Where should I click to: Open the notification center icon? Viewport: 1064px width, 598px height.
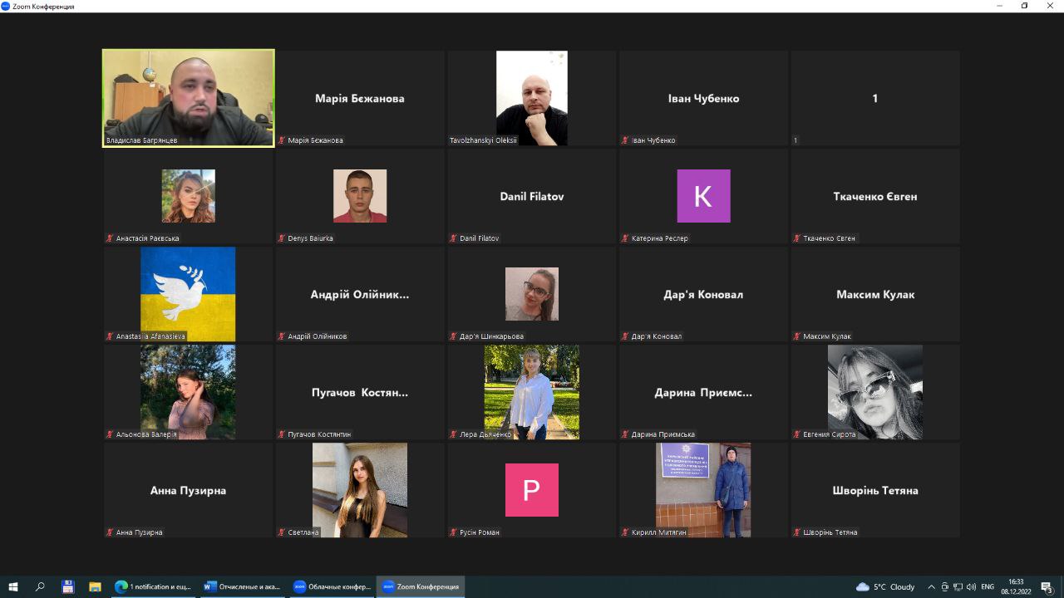[1047, 586]
